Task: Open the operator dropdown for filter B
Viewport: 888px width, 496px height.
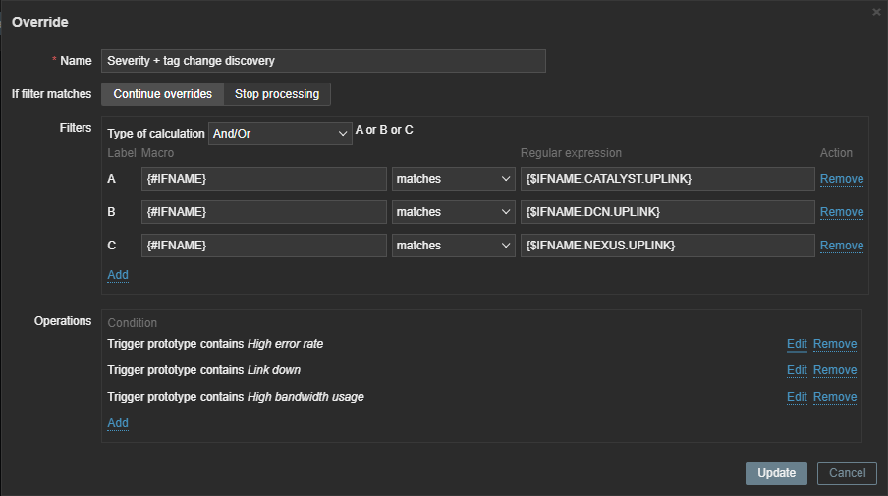Action: click(453, 212)
